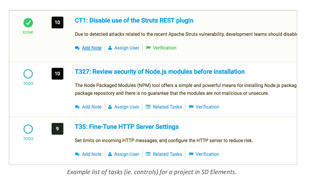Click the blue flag icon in T35 row
The height and width of the screenshot is (179, 315).
191,154
